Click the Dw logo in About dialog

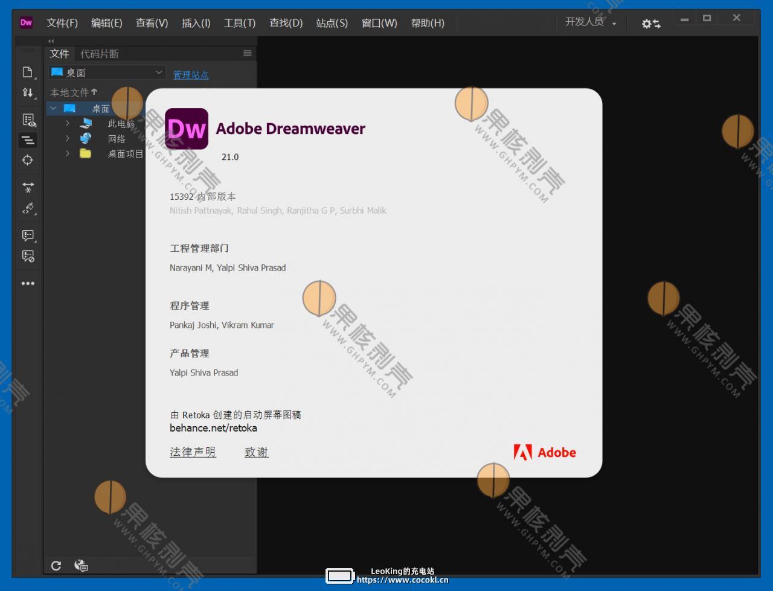[x=187, y=129]
